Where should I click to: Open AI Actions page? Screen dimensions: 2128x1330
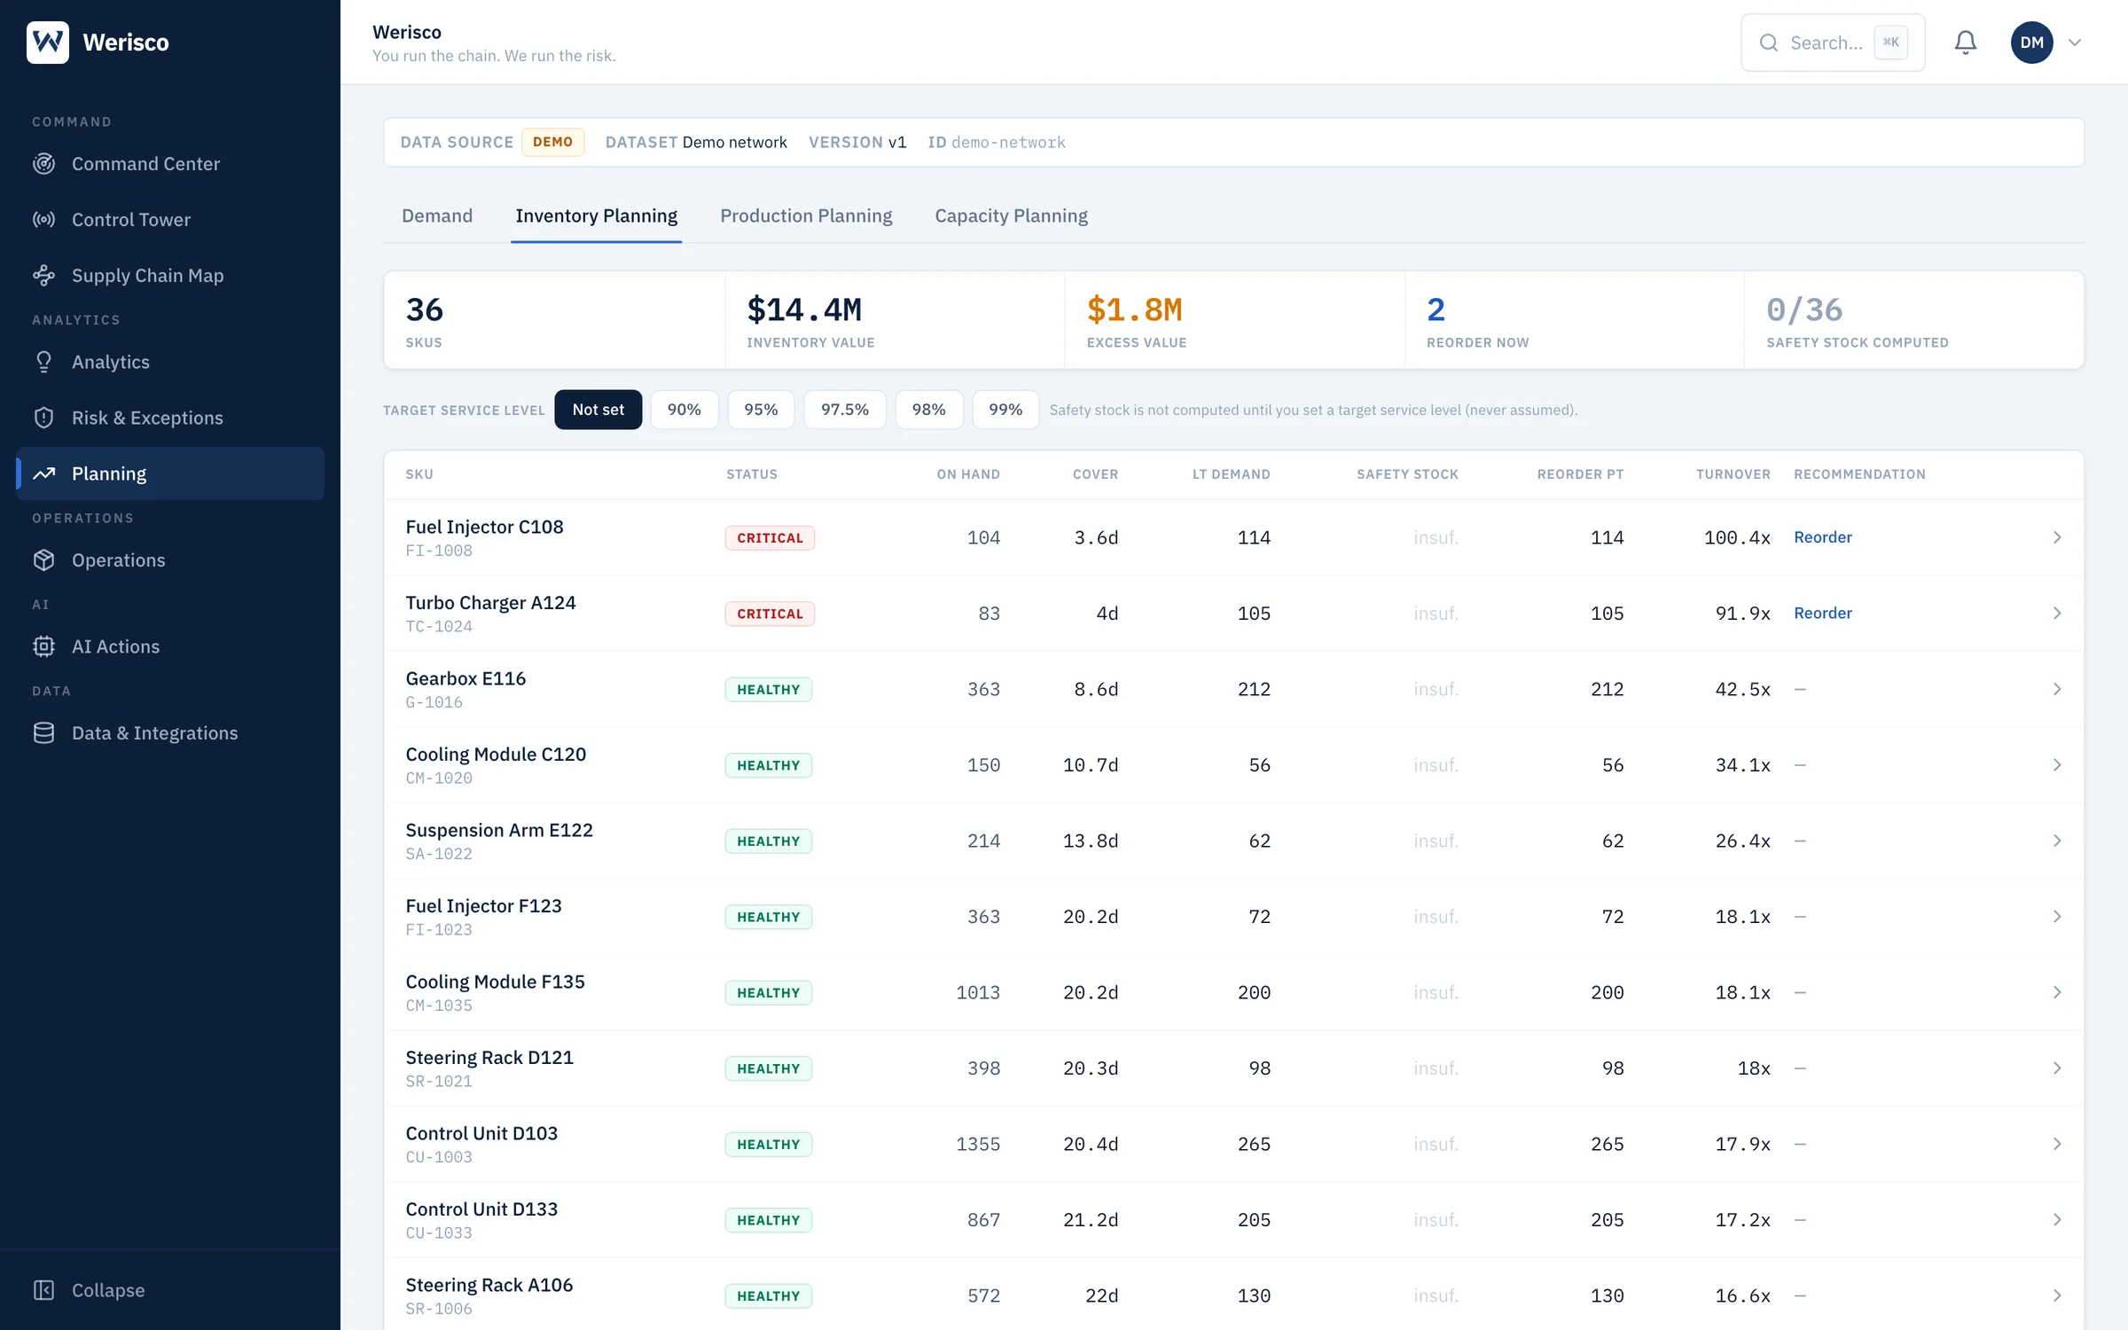[170, 646]
